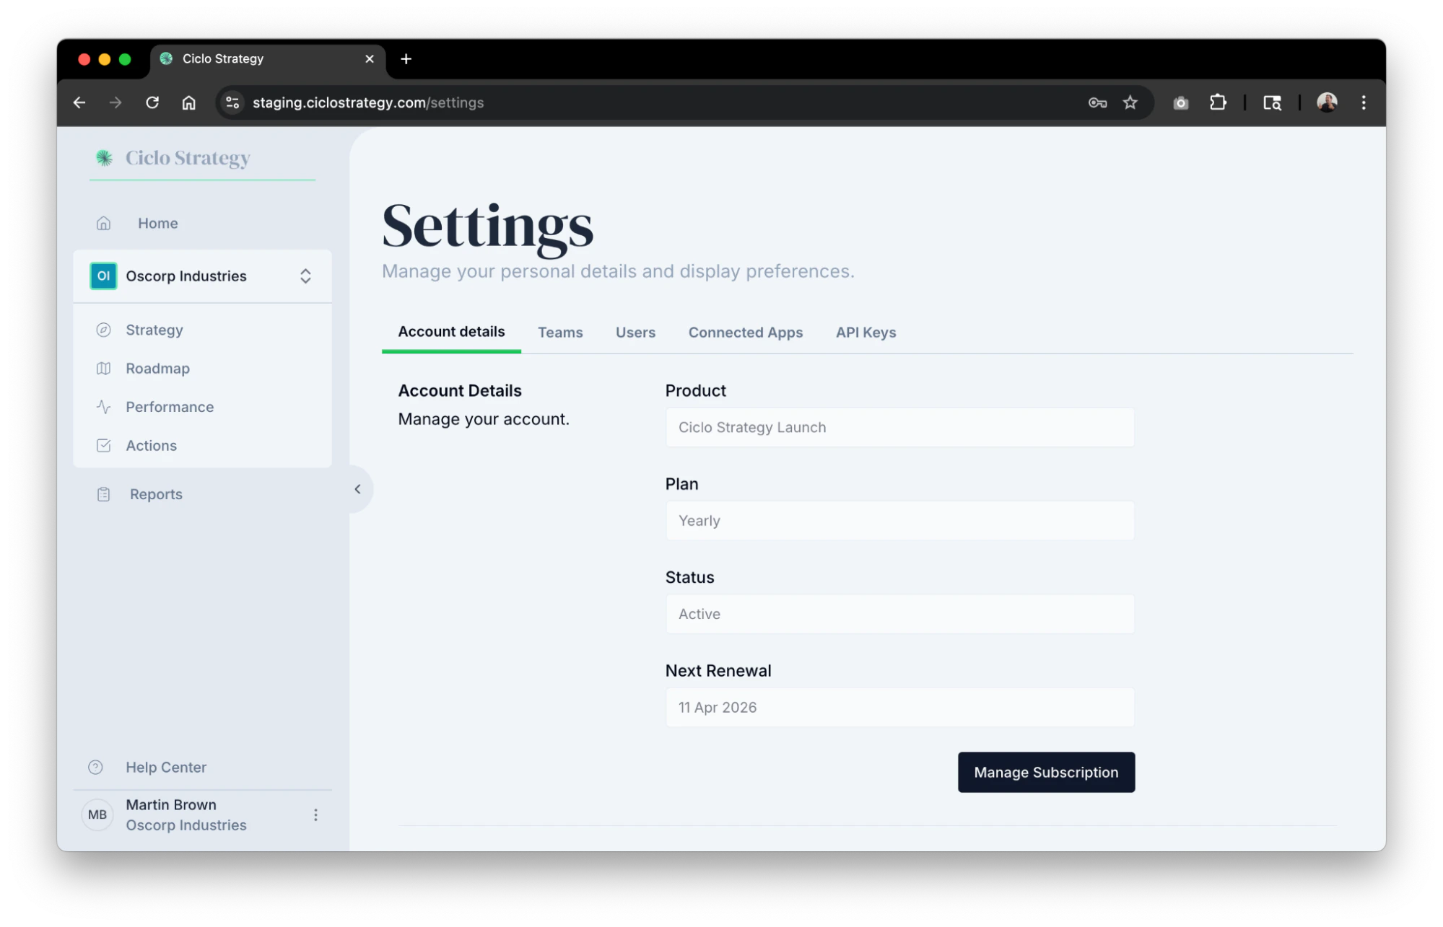Click the Ciclo Strategy logo in sidebar
Viewport: 1443px width, 927px height.
[173, 158]
